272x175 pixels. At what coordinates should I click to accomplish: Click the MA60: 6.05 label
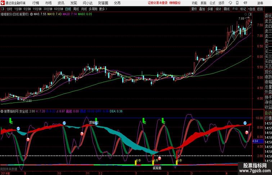pos(85,14)
